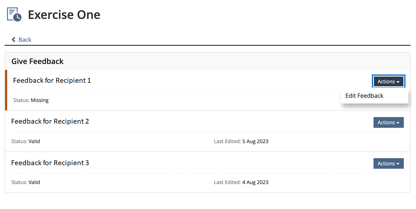Click the Status label under Recipient 2

[x=19, y=141]
